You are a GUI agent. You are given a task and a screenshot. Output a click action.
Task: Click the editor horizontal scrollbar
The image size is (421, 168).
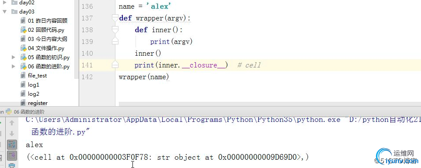pyautogui.click(x=270, y=104)
